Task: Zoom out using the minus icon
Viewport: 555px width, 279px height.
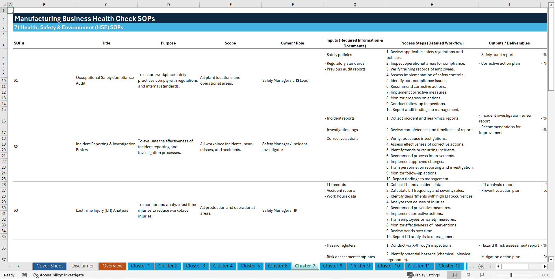Action: tap(494, 275)
